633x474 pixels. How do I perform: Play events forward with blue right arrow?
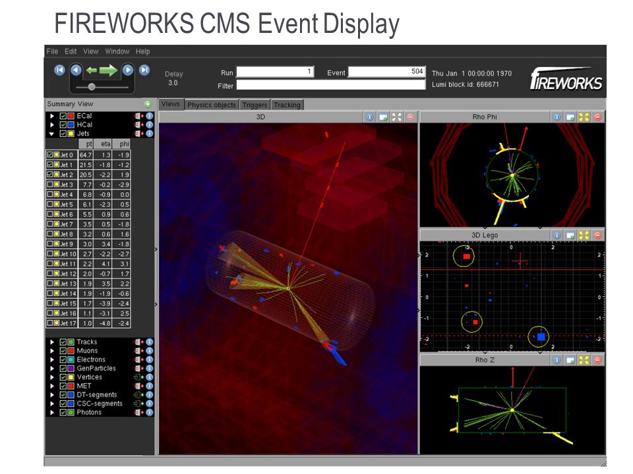127,70
